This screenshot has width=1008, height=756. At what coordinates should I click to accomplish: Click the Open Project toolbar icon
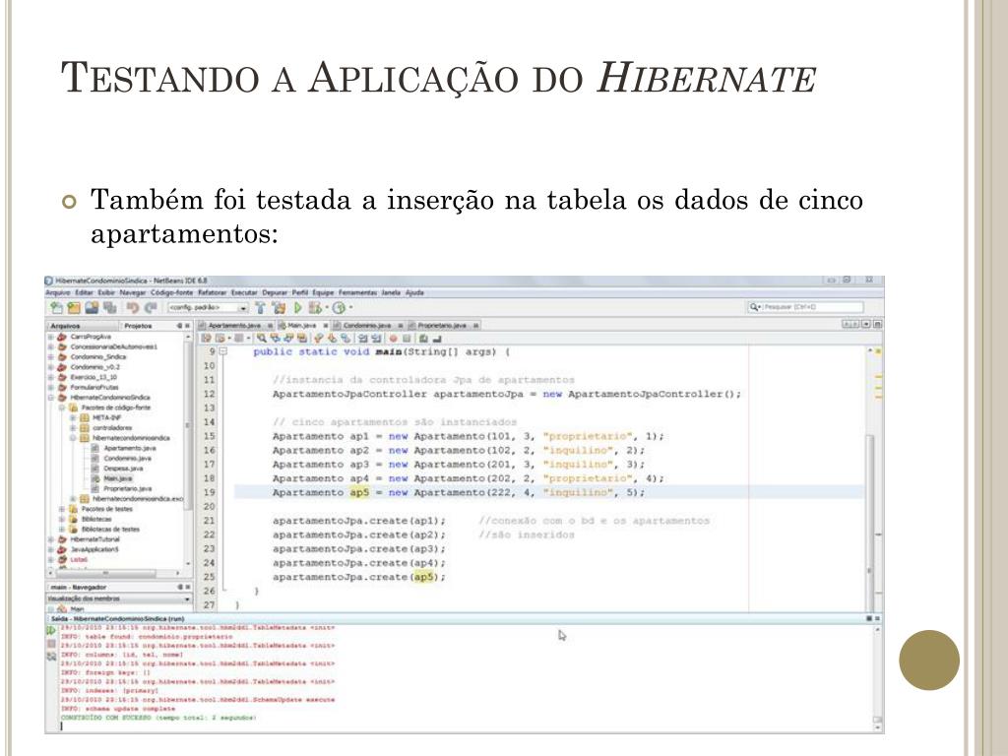(x=92, y=307)
